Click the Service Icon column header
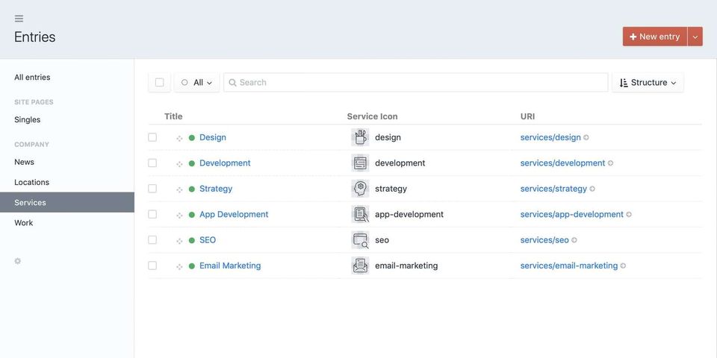This screenshot has width=717, height=358. coord(372,116)
